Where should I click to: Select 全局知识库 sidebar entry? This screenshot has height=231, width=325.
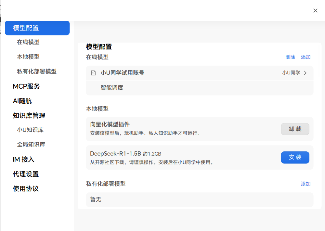pyautogui.click(x=31, y=144)
